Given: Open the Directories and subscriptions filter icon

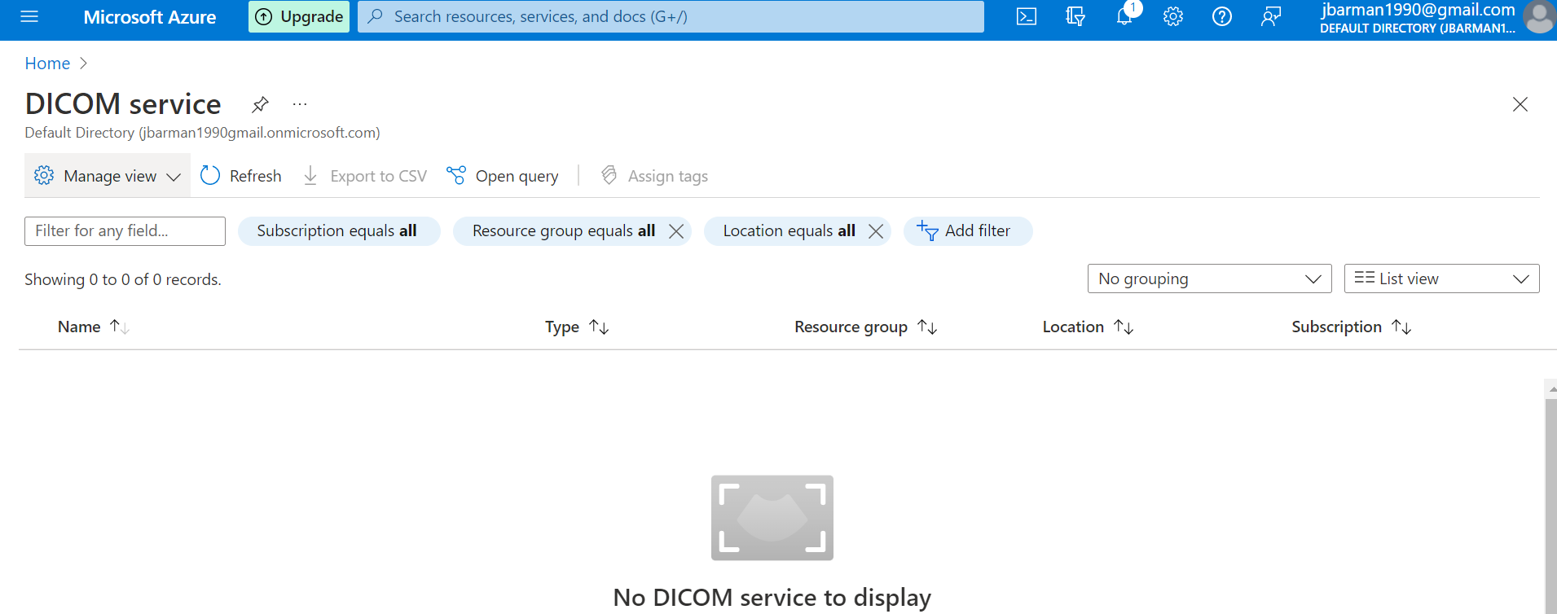Looking at the screenshot, I should (x=1075, y=16).
